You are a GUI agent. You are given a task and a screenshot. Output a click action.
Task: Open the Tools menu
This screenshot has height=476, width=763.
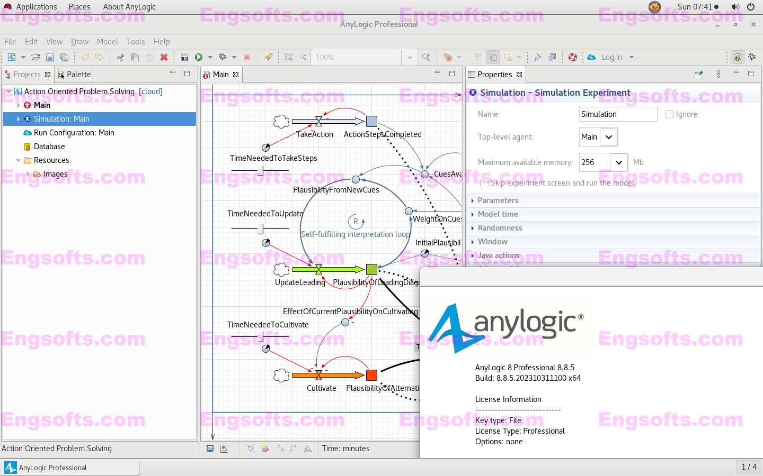[136, 42]
